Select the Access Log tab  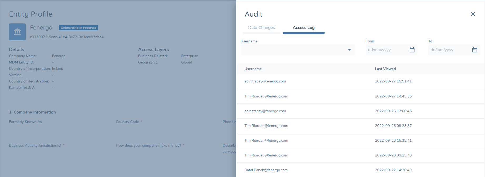click(x=303, y=28)
